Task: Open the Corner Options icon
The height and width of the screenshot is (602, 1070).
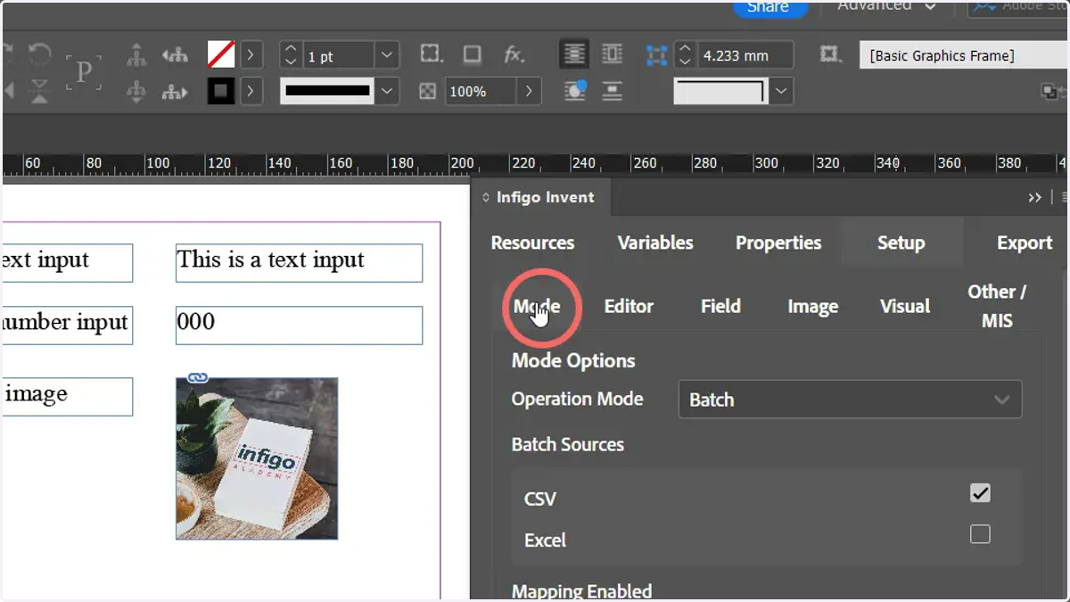Action: pos(432,54)
